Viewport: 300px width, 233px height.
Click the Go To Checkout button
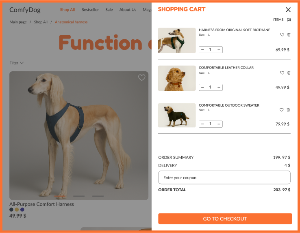[x=225, y=219]
